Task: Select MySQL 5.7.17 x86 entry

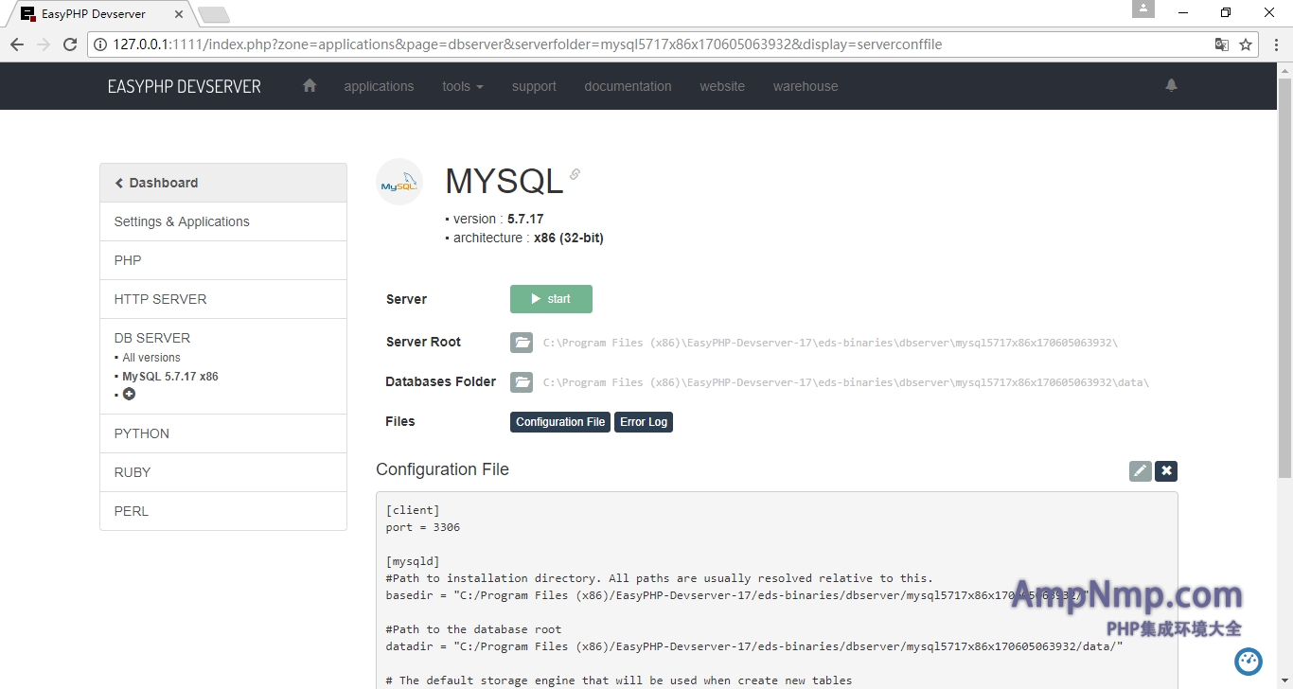Action: 170,377
